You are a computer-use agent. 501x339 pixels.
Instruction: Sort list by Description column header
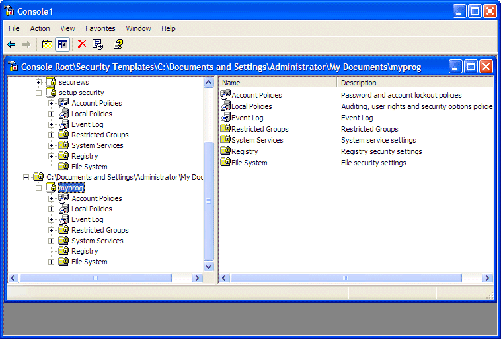pos(416,83)
